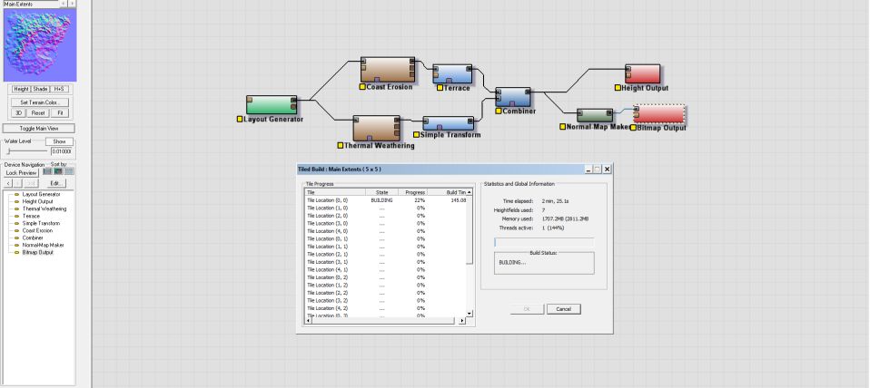
Task: Open the Main Extents dropdown
Action: (x=32, y=5)
